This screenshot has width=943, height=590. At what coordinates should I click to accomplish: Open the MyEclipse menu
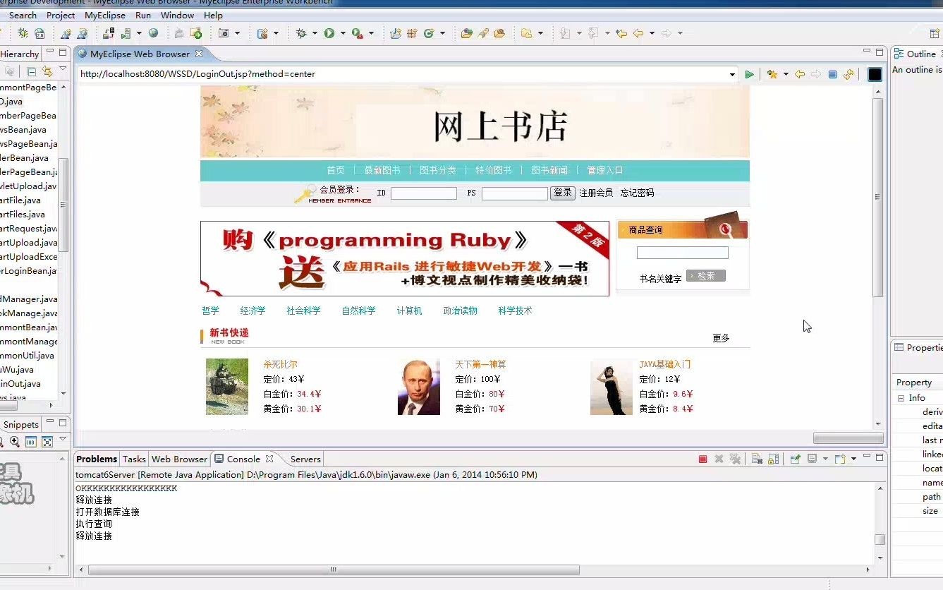coord(104,15)
